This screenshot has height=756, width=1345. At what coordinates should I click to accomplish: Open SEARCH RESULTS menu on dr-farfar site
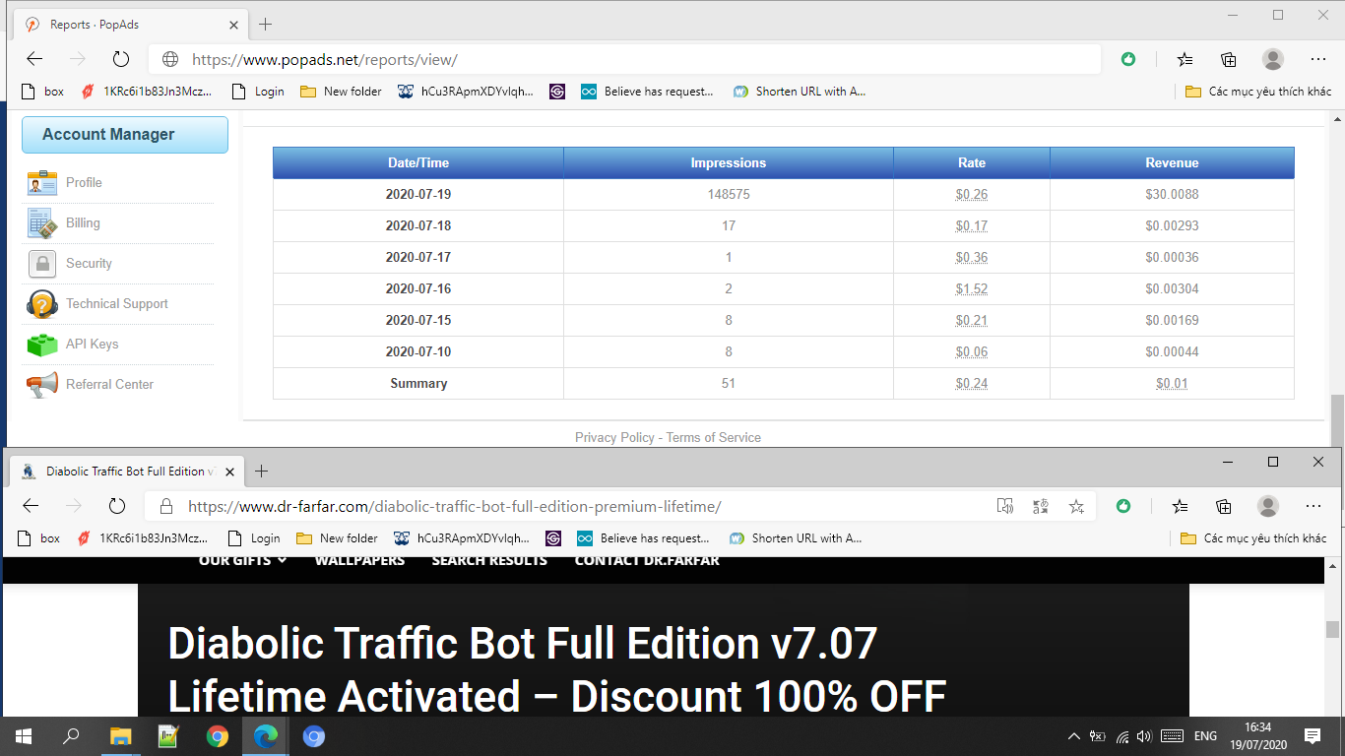click(x=489, y=560)
